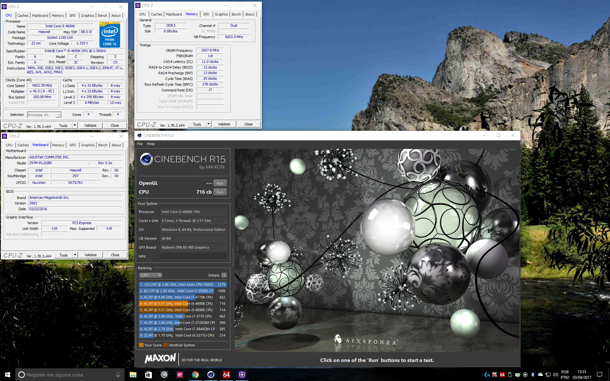Open the CPU ranking type dropdown in Cinebench
Screen dimensions: 610x381
pos(151,275)
